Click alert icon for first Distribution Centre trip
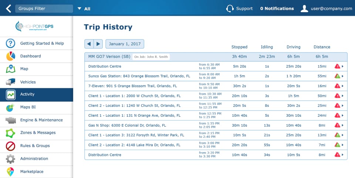This screenshot has height=178, width=355. tap(337, 66)
